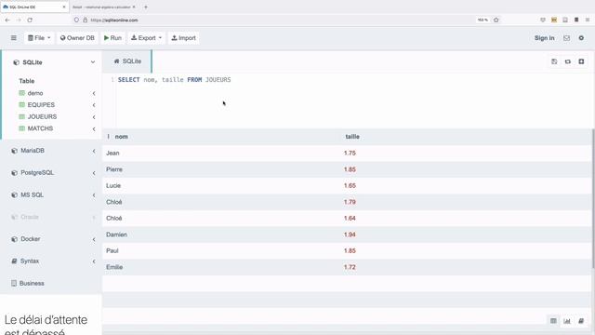Open the File dropdown menu

(x=39, y=38)
